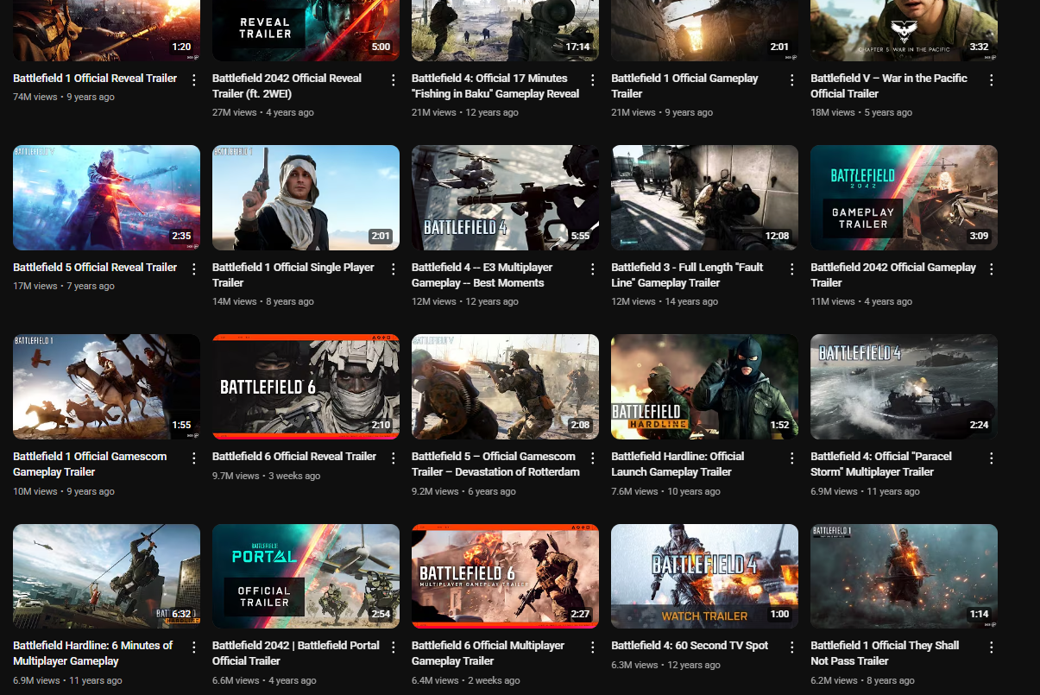This screenshot has height=695, width=1040.
Task: Open options for Hardline 6 Minutes of Multiplayer video
Action: point(194,647)
